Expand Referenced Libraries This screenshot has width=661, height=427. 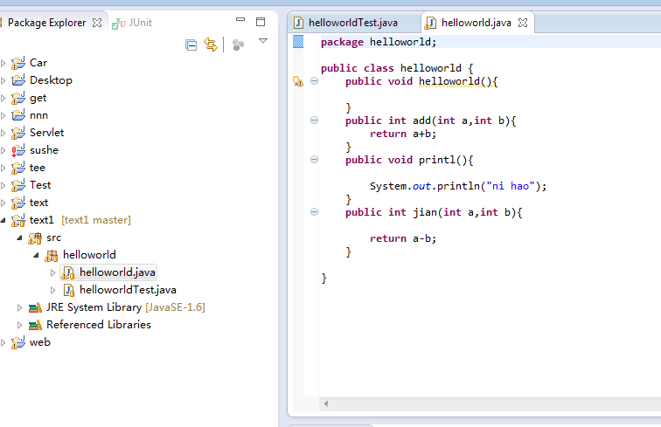tap(19, 325)
